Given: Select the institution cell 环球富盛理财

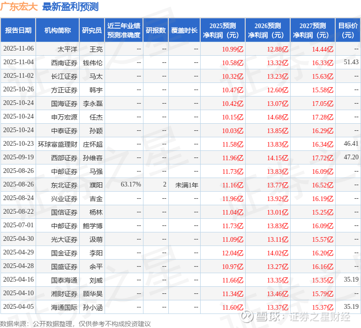Looking at the screenshot, I should pyautogui.click(x=58, y=144).
